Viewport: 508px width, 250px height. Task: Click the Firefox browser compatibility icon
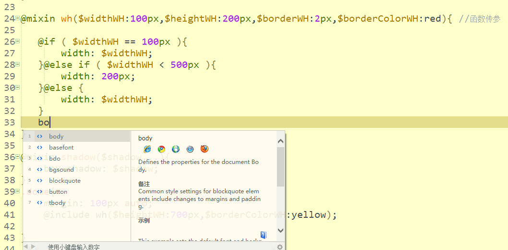(x=205, y=149)
